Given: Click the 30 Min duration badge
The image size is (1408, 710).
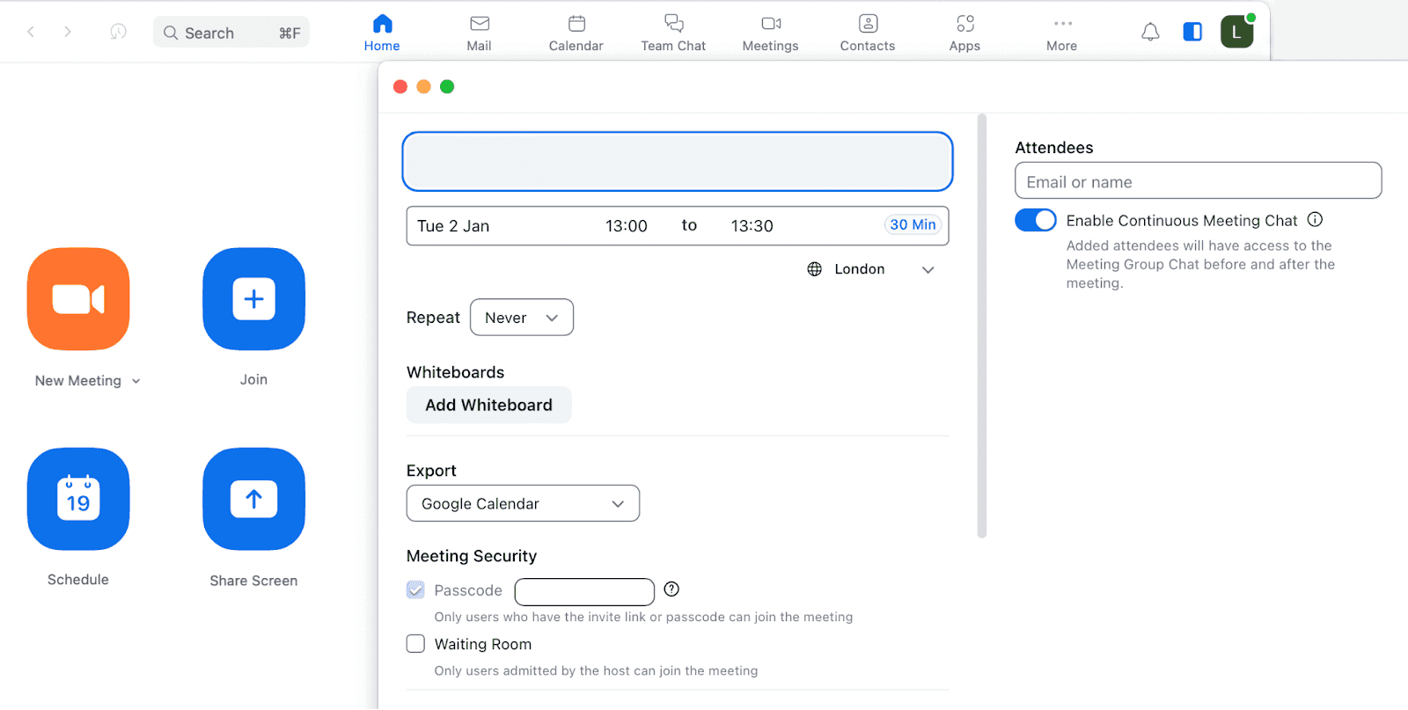Looking at the screenshot, I should (913, 225).
